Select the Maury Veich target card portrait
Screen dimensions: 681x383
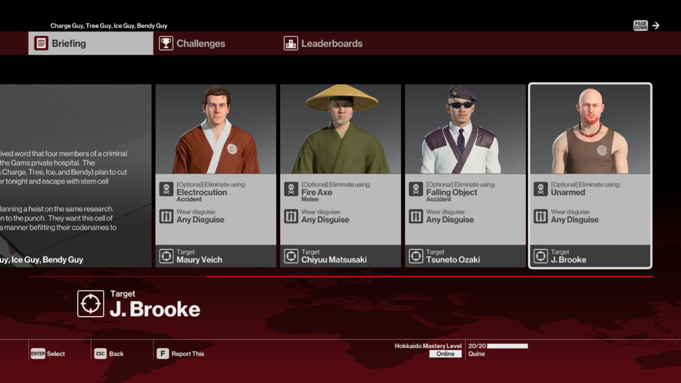(216, 129)
